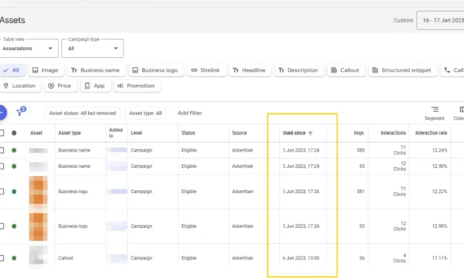Select the Callout chip

pyautogui.click(x=346, y=70)
